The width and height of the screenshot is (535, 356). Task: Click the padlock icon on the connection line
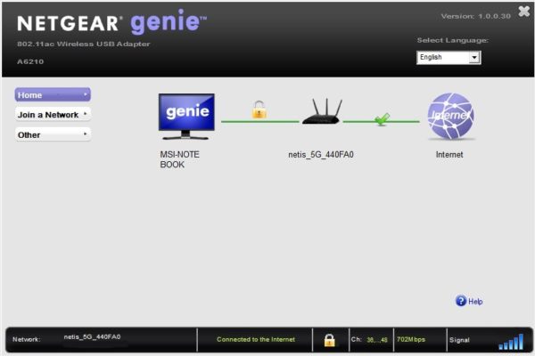pos(259,109)
